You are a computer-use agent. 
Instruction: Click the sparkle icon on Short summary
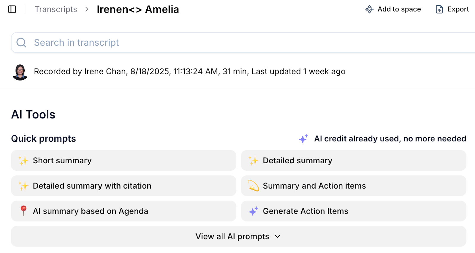pos(23,161)
